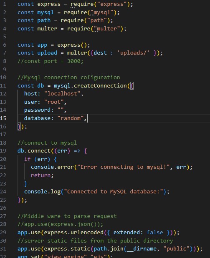The image size is (210, 258).
Task: Click the "Error connecting to mysql!" string
Action: (x=123, y=167)
